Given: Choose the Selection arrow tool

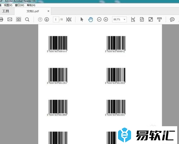Looking at the screenshot, I should [82, 19].
